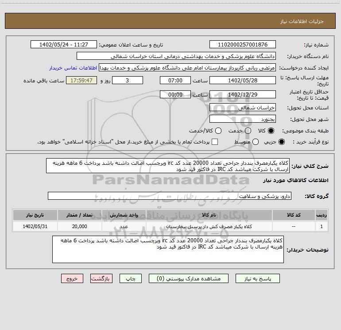This screenshot has height=330, width=341.
Task: Click the request creator field مرتضی ربانی
Action: [187, 67]
